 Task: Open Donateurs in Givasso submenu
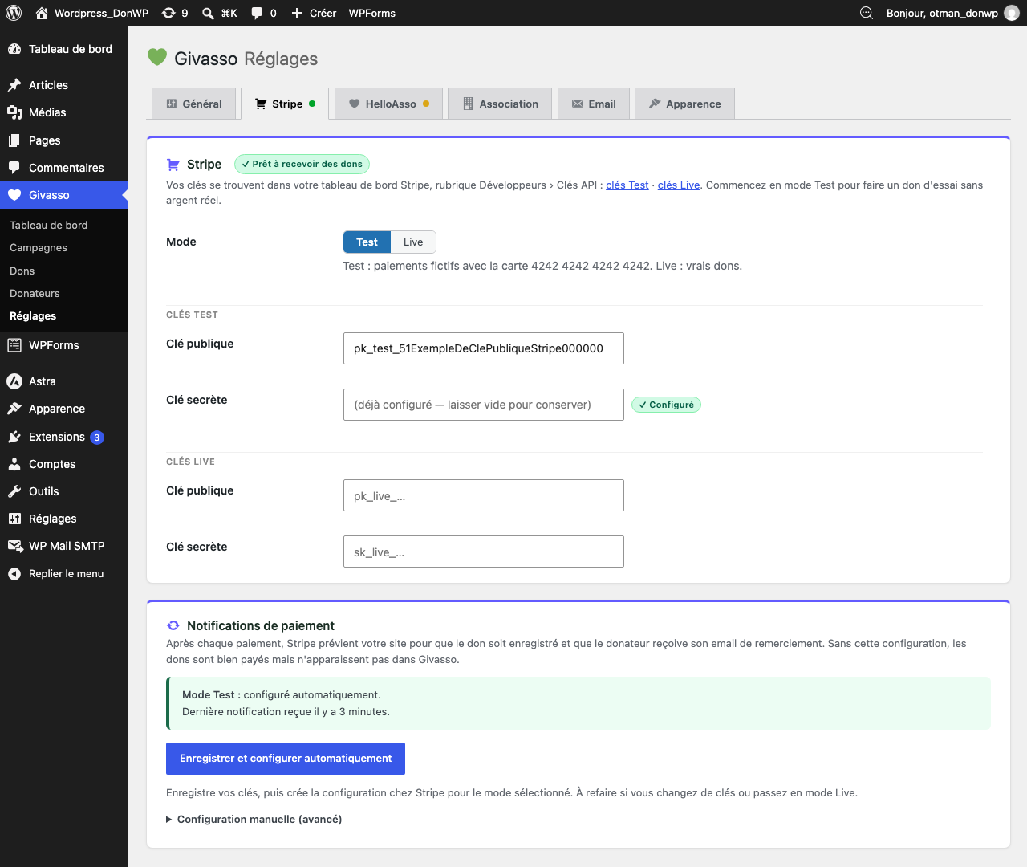[35, 294]
